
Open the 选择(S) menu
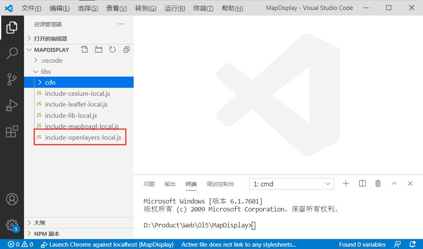pos(88,8)
